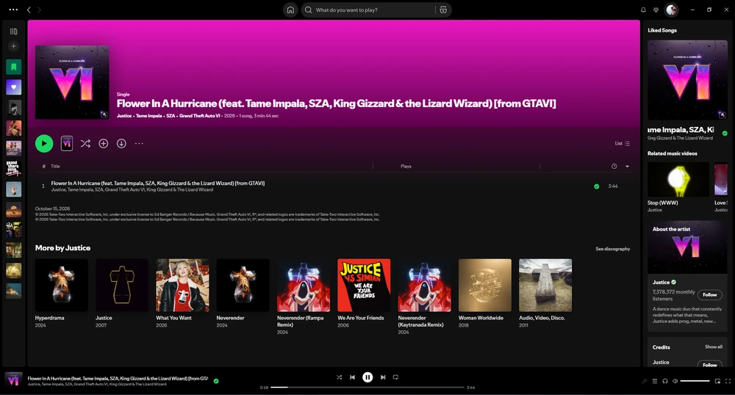Click the Browse icon in search bar
Image resolution: width=735 pixels, height=395 pixels.
(x=443, y=10)
